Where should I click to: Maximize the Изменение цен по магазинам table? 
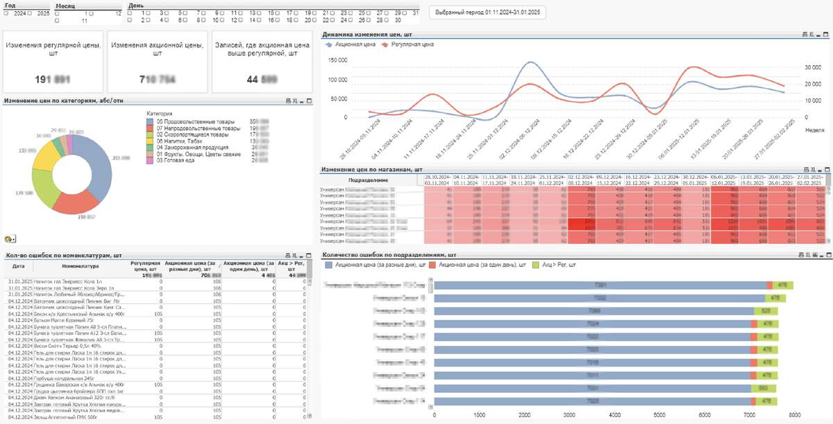click(825, 169)
